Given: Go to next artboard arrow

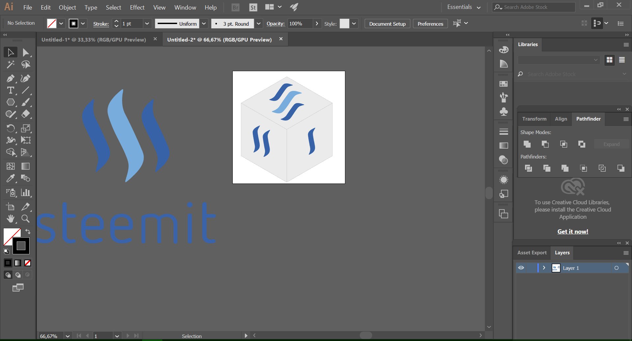Looking at the screenshot, I should pyautogui.click(x=128, y=336).
